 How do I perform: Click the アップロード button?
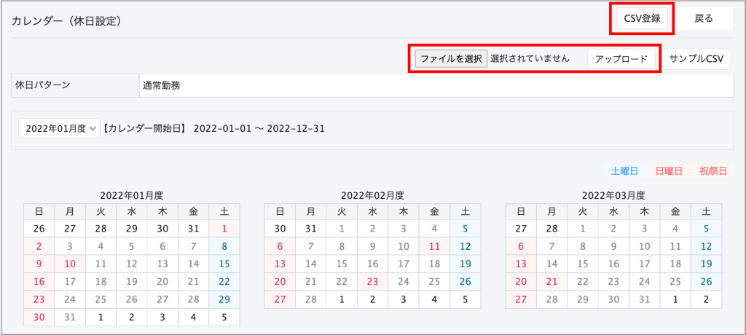621,59
